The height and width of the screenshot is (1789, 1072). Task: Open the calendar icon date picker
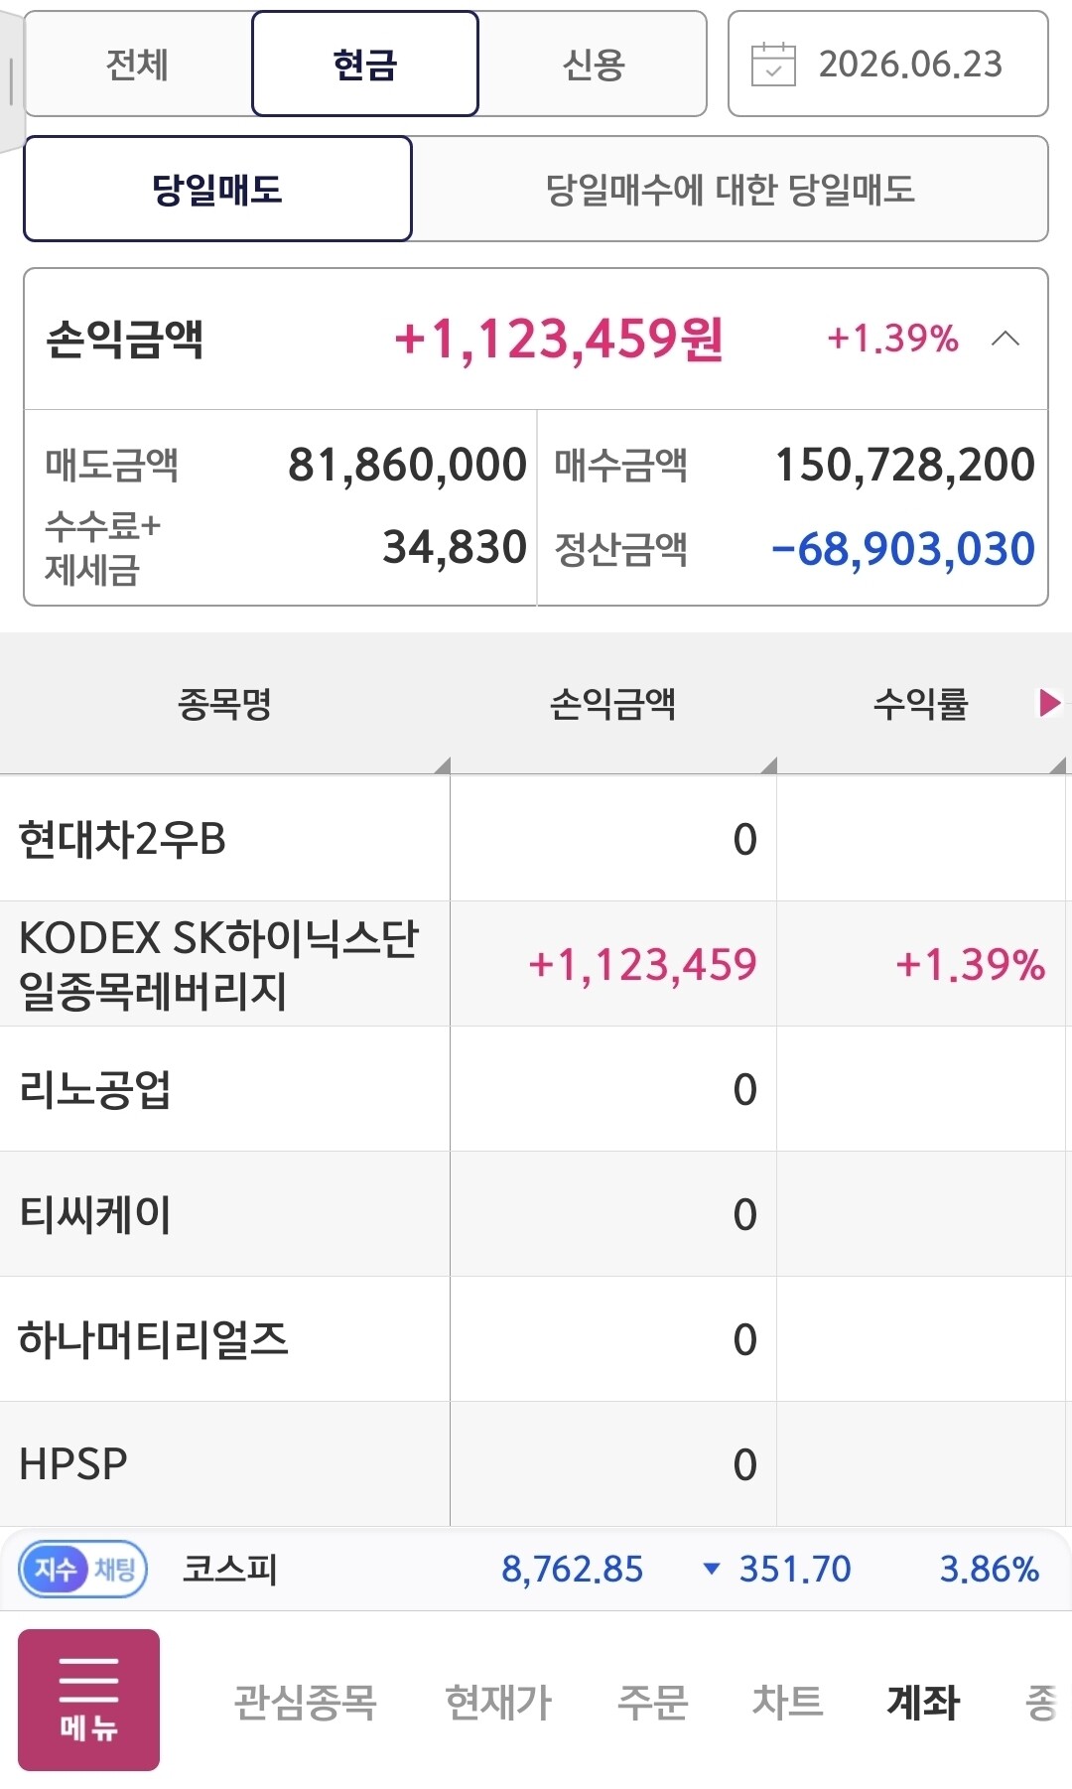pos(773,65)
